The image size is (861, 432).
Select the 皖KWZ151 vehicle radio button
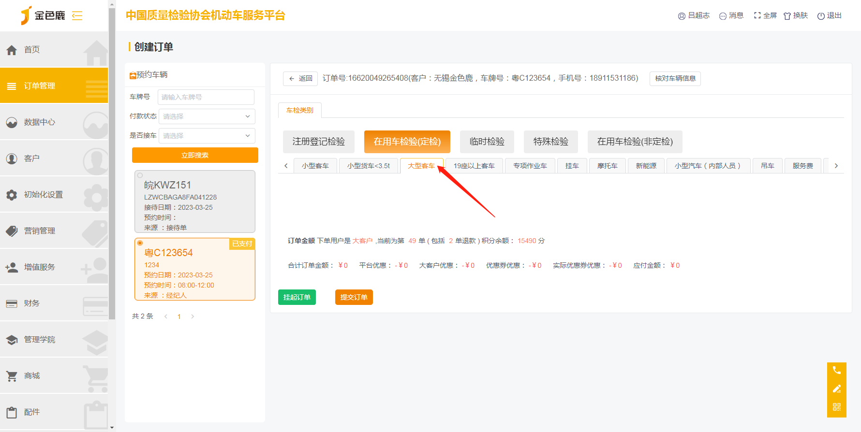140,175
